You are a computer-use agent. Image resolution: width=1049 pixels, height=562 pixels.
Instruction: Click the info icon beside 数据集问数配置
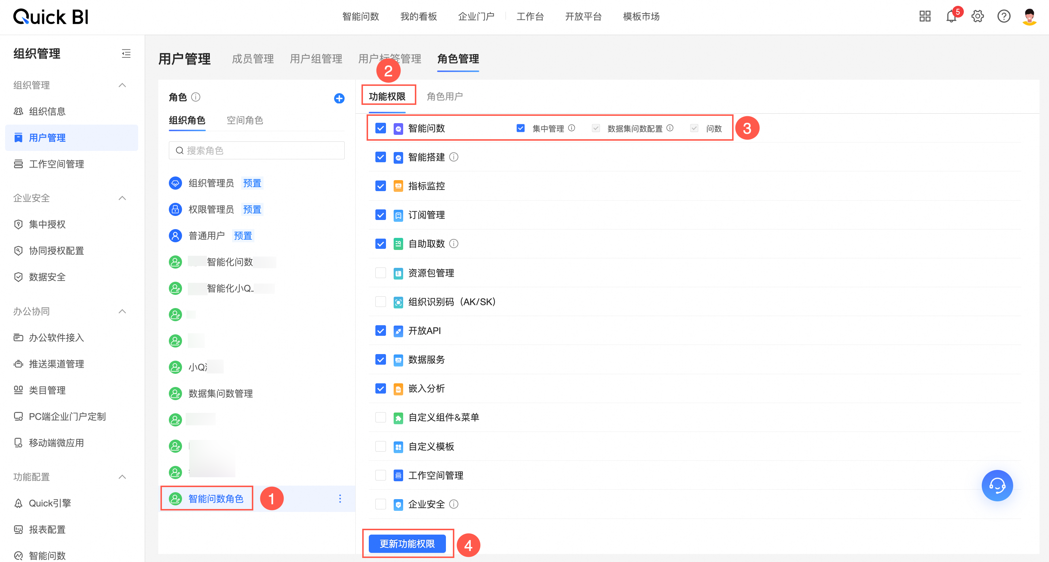click(670, 128)
